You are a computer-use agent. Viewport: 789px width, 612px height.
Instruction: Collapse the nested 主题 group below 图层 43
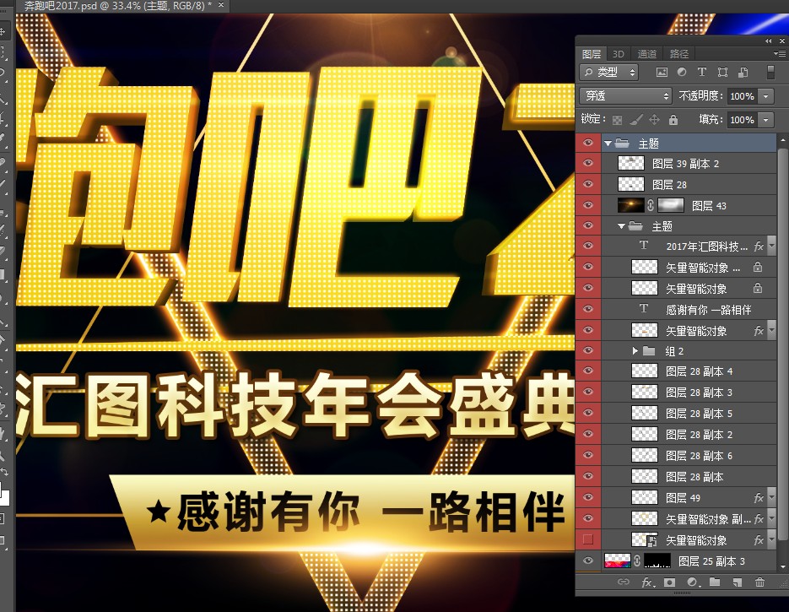[x=621, y=226]
